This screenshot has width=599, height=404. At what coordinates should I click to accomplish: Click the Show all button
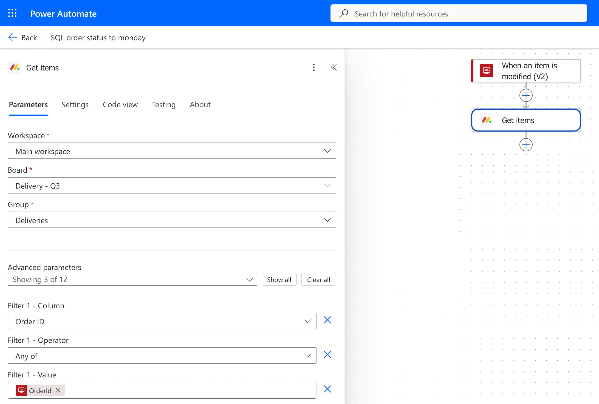(x=279, y=279)
